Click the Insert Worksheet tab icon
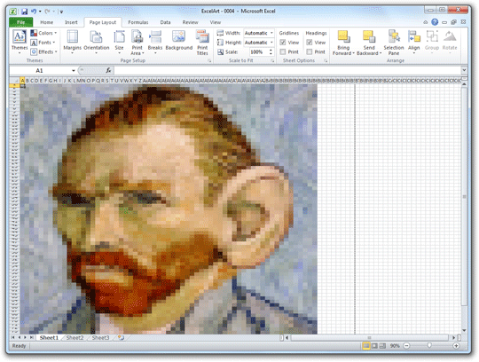 point(121,337)
